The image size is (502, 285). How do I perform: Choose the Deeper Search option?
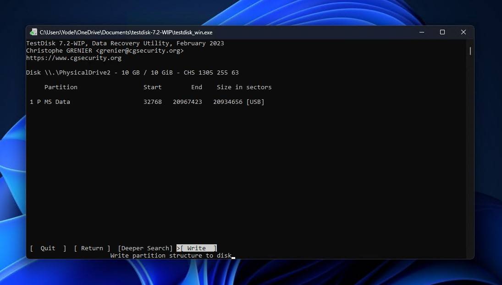coord(145,248)
